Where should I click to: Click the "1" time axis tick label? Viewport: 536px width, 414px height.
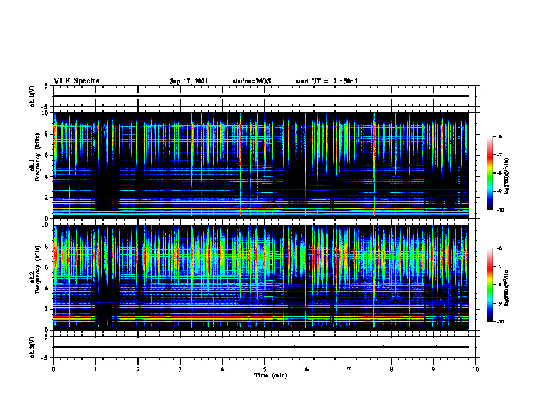coord(95,369)
